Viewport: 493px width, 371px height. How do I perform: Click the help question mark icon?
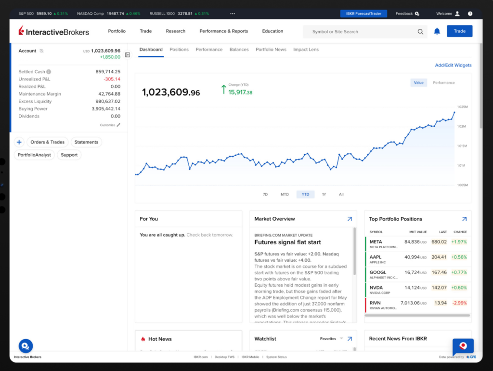(470, 13)
